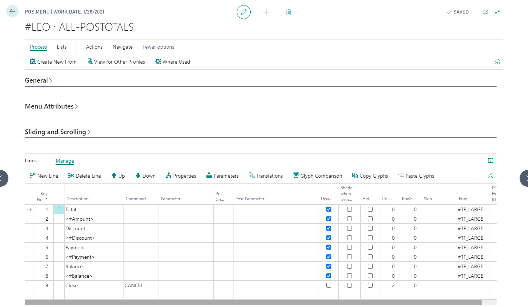This screenshot has height=307, width=528.
Task: Enable Disabled checkbox for Close row
Action: click(x=328, y=285)
